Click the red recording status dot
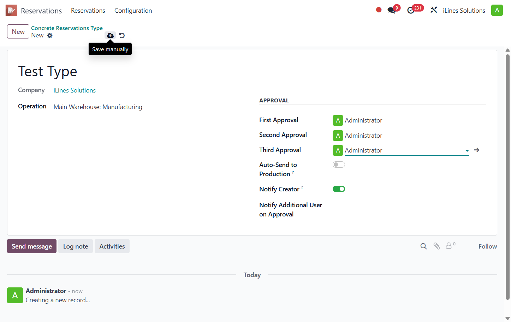 click(x=379, y=10)
